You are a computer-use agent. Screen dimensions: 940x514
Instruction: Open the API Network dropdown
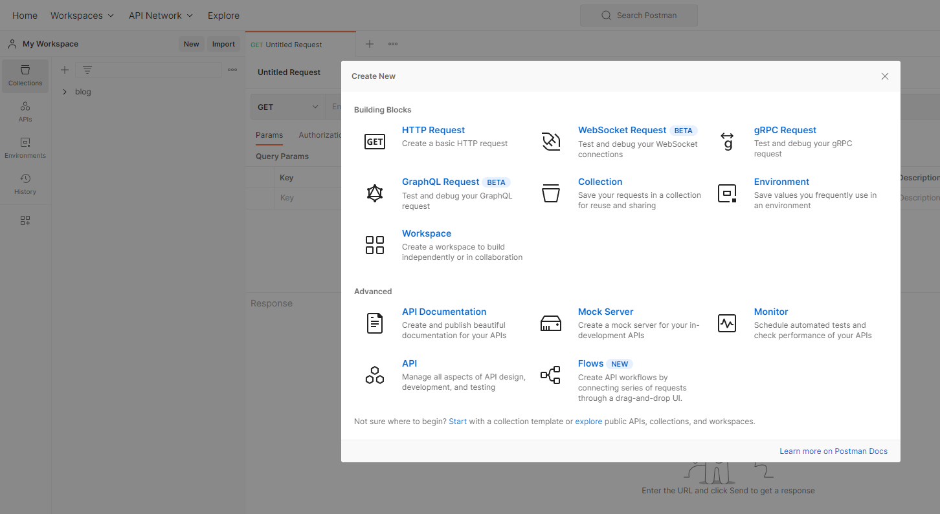(x=161, y=16)
